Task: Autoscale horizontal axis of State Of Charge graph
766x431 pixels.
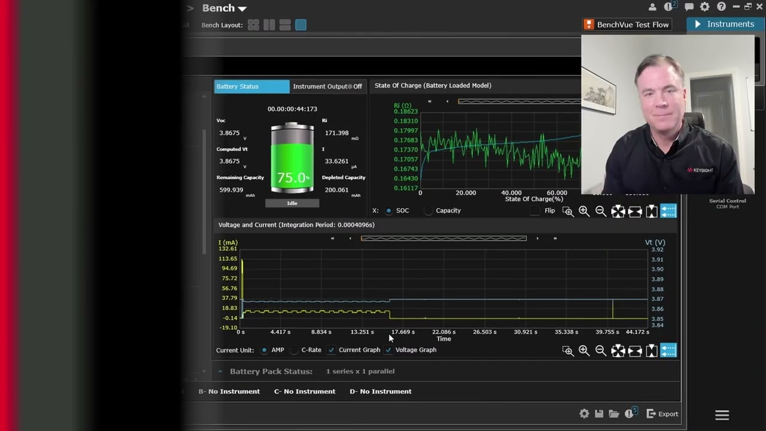Action: pyautogui.click(x=635, y=211)
